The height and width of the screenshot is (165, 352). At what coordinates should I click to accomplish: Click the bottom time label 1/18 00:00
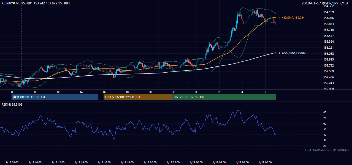[x=196, y=162]
